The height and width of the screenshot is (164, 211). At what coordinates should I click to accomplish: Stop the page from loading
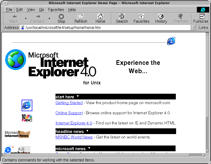(x=61, y=19)
